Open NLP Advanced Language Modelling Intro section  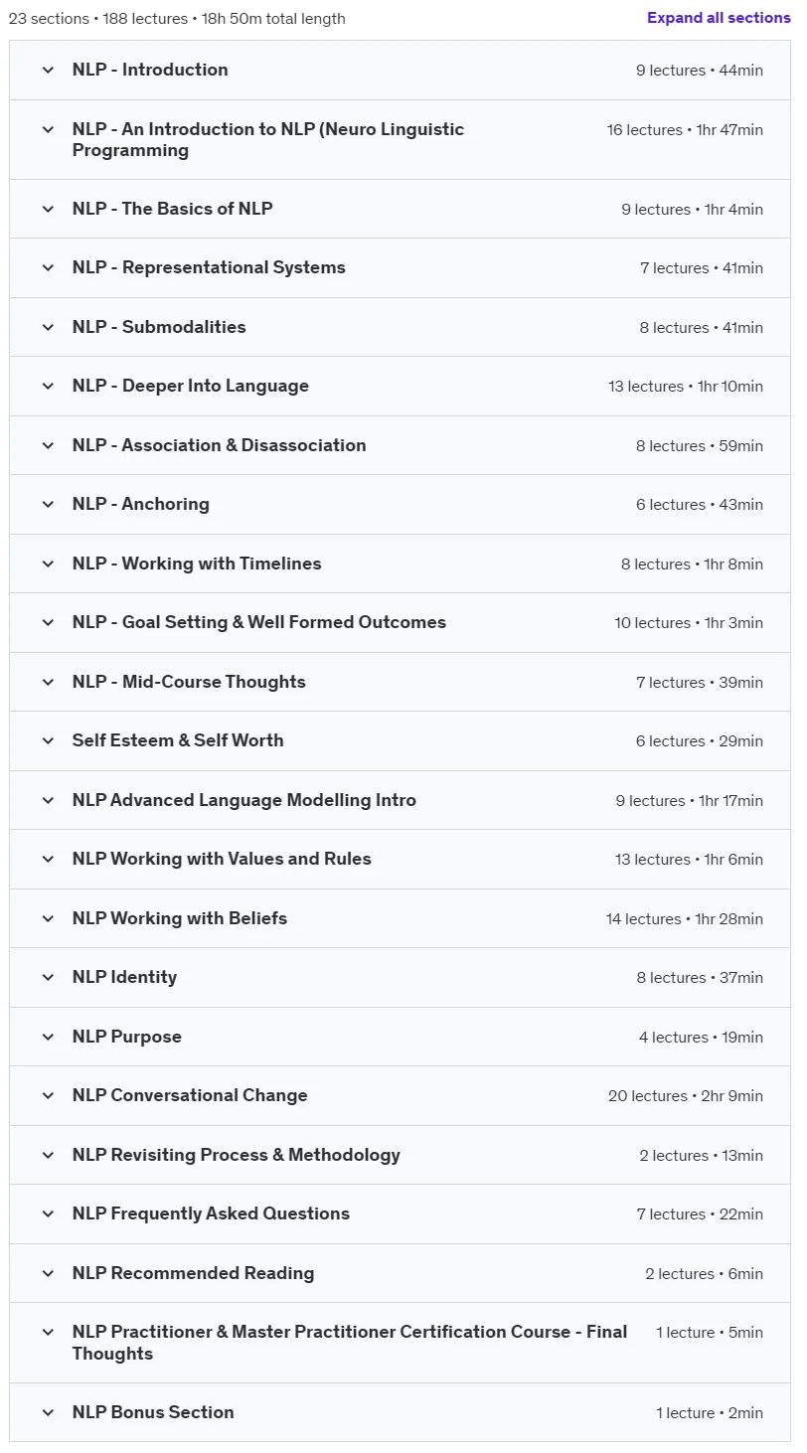pos(244,800)
